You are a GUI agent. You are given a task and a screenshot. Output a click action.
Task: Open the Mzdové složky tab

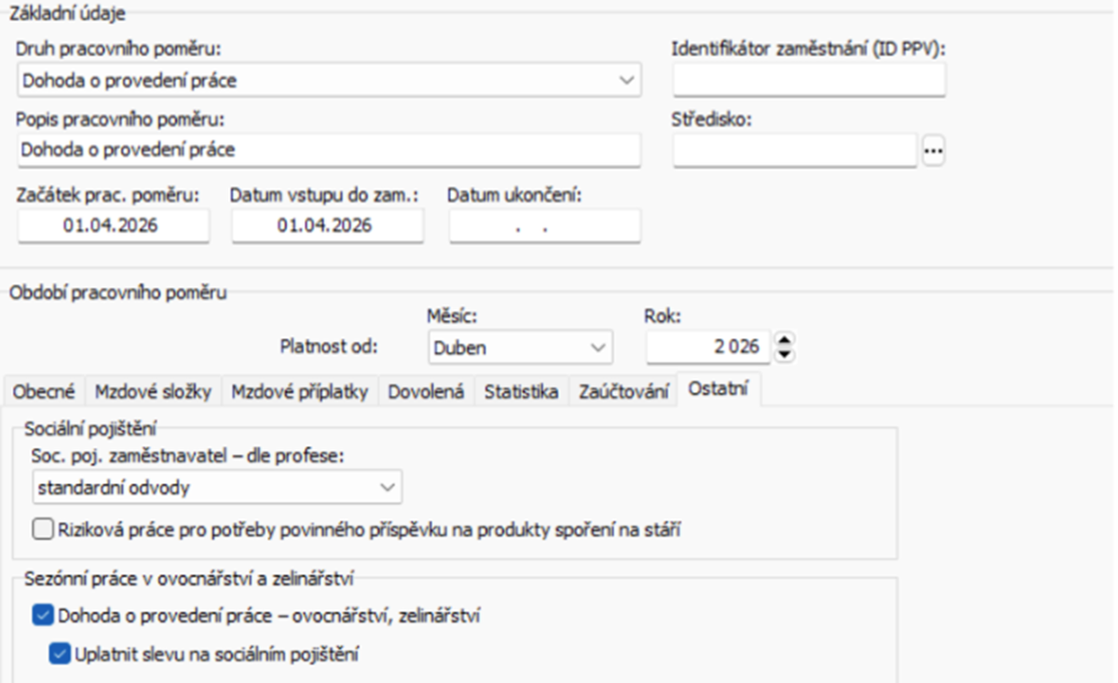click(x=154, y=392)
